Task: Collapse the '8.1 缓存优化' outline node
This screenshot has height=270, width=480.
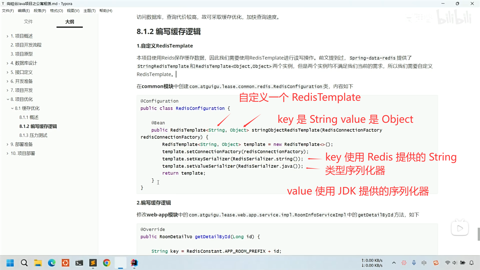Action: 12,108
